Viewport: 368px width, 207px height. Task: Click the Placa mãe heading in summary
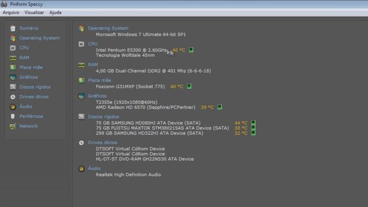point(99,80)
